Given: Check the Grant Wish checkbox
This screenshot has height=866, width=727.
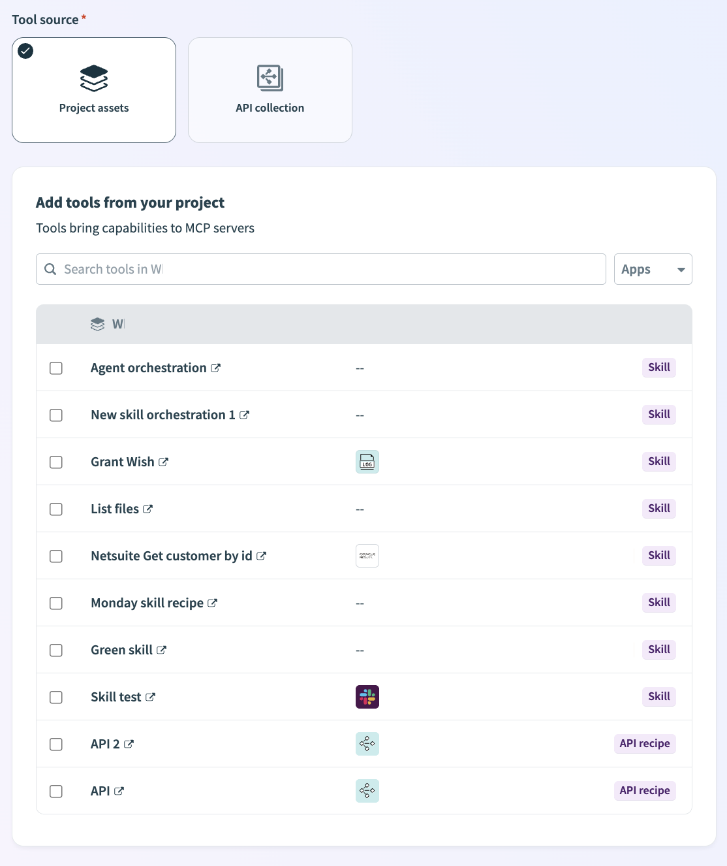Looking at the screenshot, I should [x=56, y=462].
